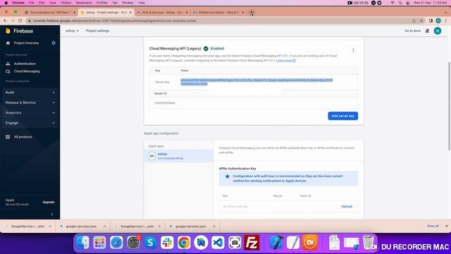This screenshot has height=254, width=451.
Task: Open FileZilla from the dock
Action: [x=252, y=243]
